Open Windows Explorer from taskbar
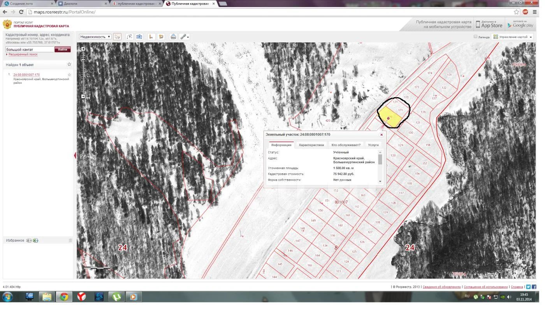The image size is (545, 309). coord(47,297)
